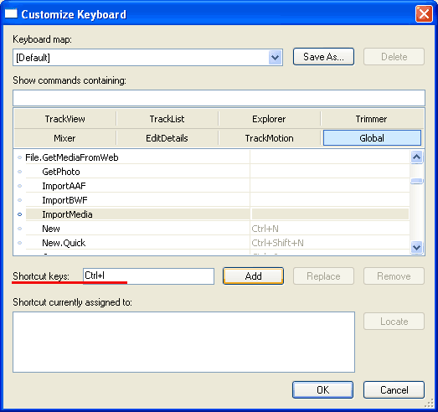Confirm with the OK button

pyautogui.click(x=322, y=389)
